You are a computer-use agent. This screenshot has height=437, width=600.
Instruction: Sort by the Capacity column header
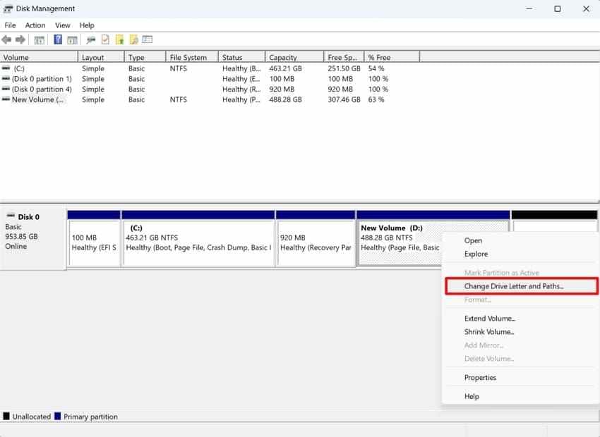tap(294, 57)
